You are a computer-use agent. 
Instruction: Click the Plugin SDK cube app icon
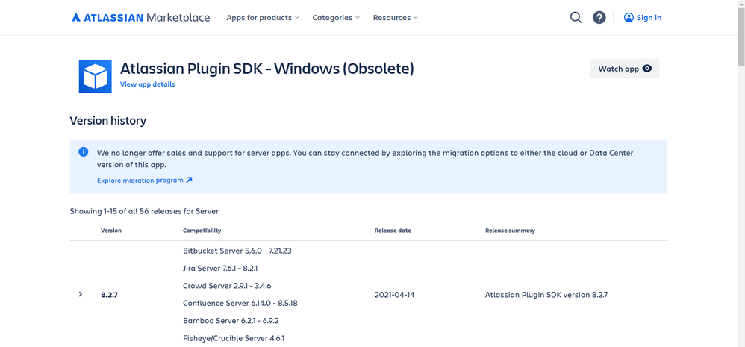coord(95,76)
